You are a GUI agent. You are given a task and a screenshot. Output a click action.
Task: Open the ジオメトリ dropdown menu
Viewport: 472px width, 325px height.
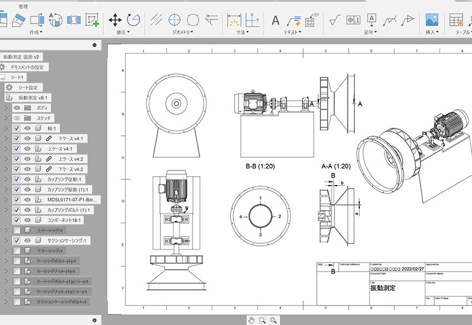183,32
